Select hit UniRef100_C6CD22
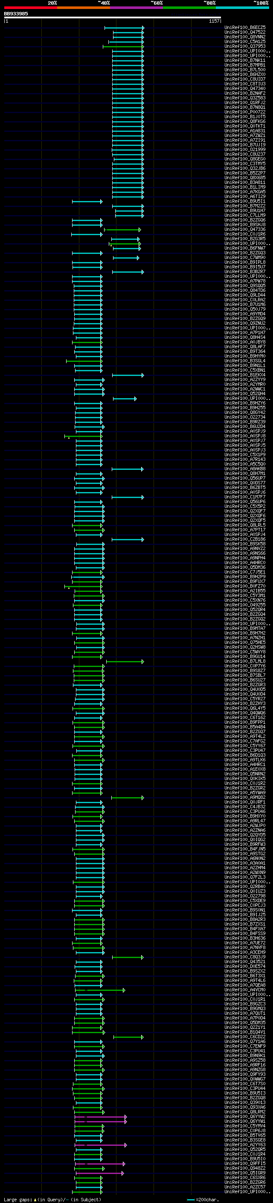Screen dimensions: 273x1203 coord(245,1037)
